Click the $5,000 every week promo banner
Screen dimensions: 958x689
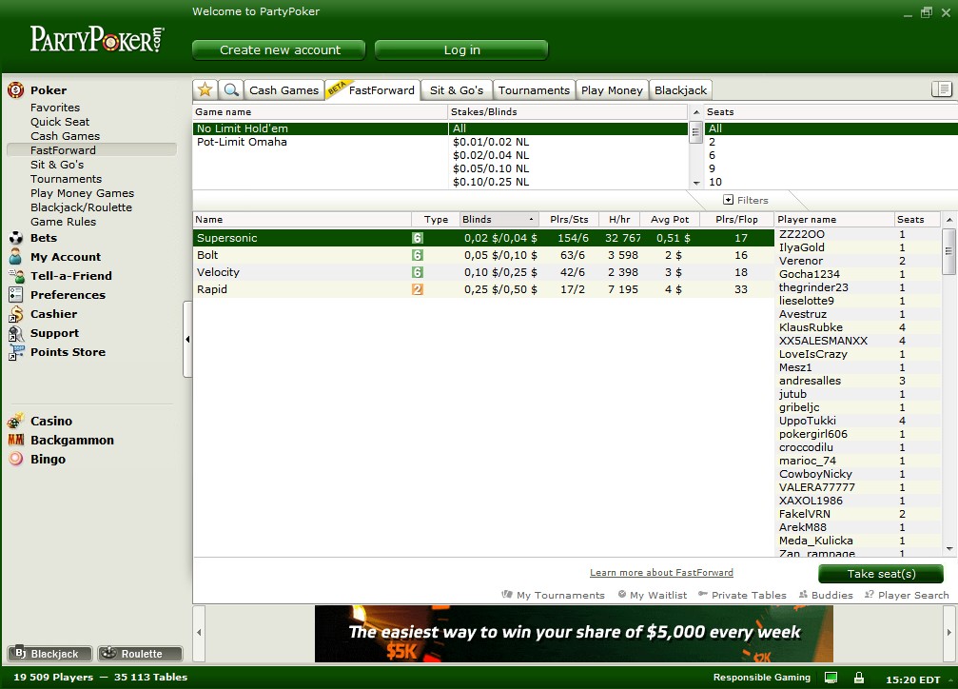[574, 634]
